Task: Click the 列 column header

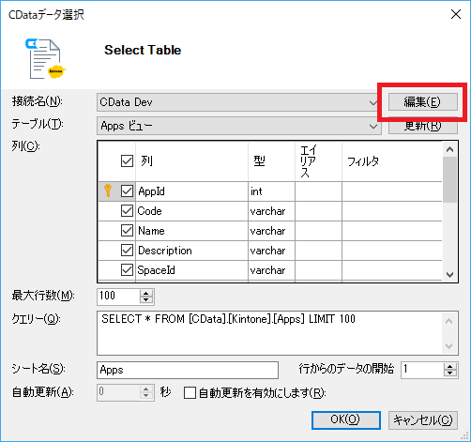Action: click(x=191, y=161)
